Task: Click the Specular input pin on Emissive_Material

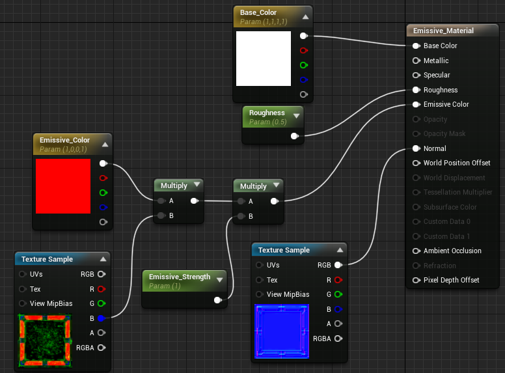Action: click(416, 75)
